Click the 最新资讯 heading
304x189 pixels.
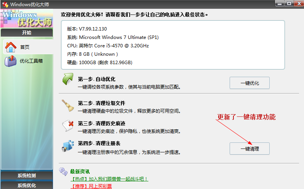point(80,171)
